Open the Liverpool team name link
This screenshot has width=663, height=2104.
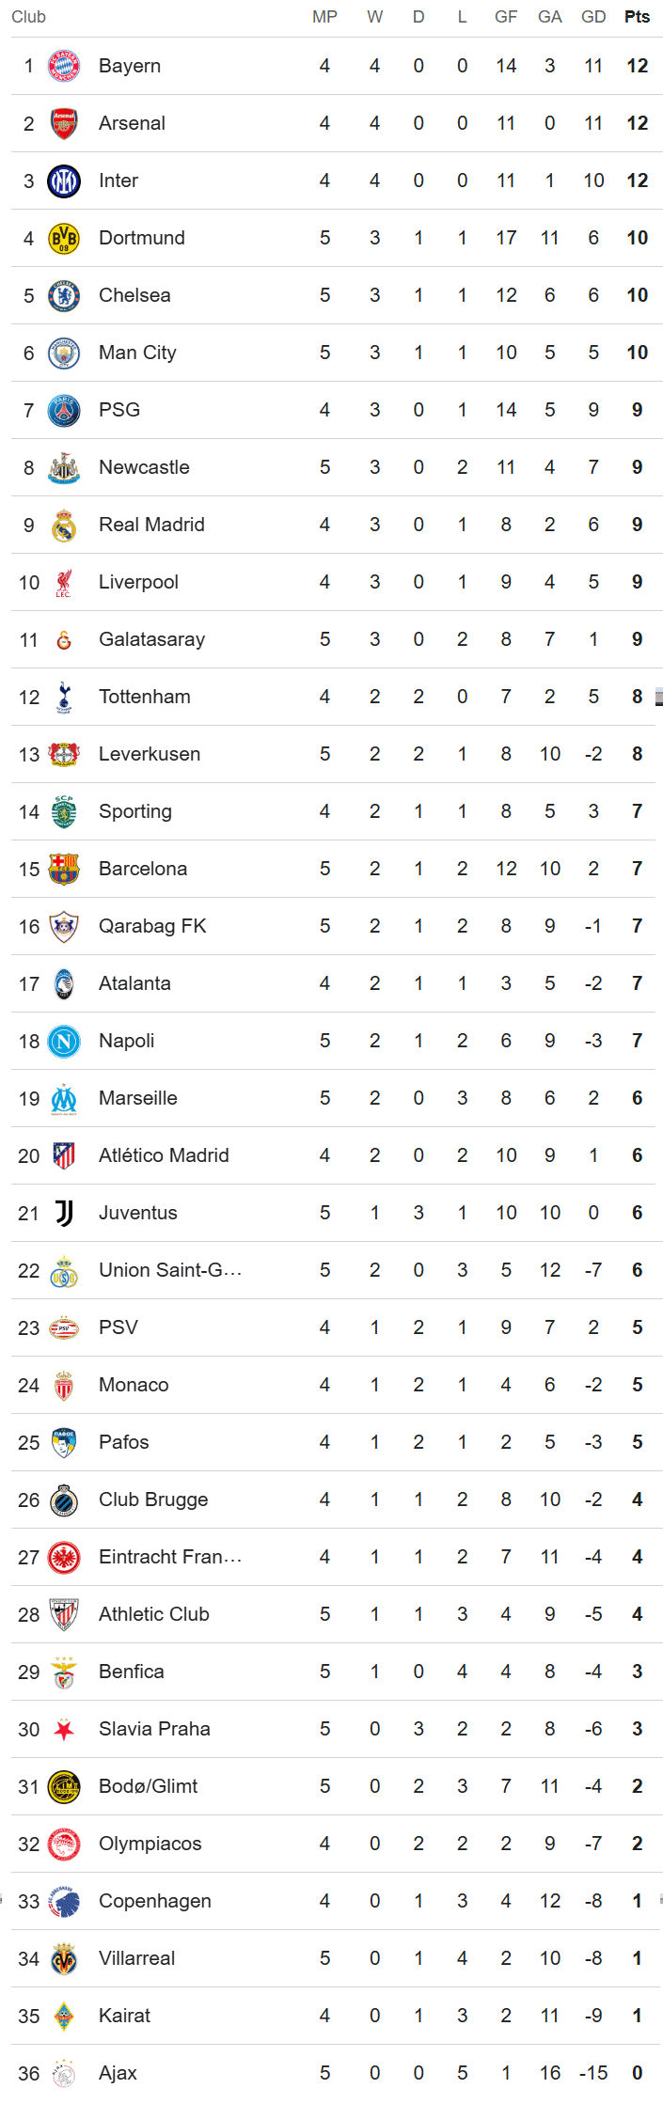pos(138,582)
